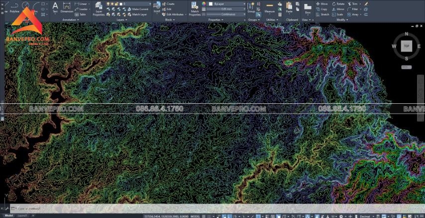This screenshot has width=425, height=218.
Task: Click the workspace switching gear icon
Action: click(341, 216)
